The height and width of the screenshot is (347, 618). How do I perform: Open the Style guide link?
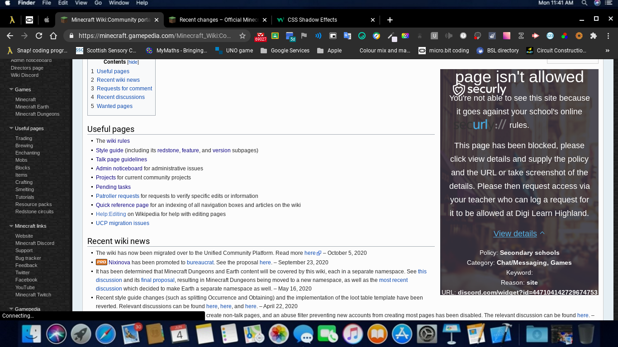tap(109, 150)
